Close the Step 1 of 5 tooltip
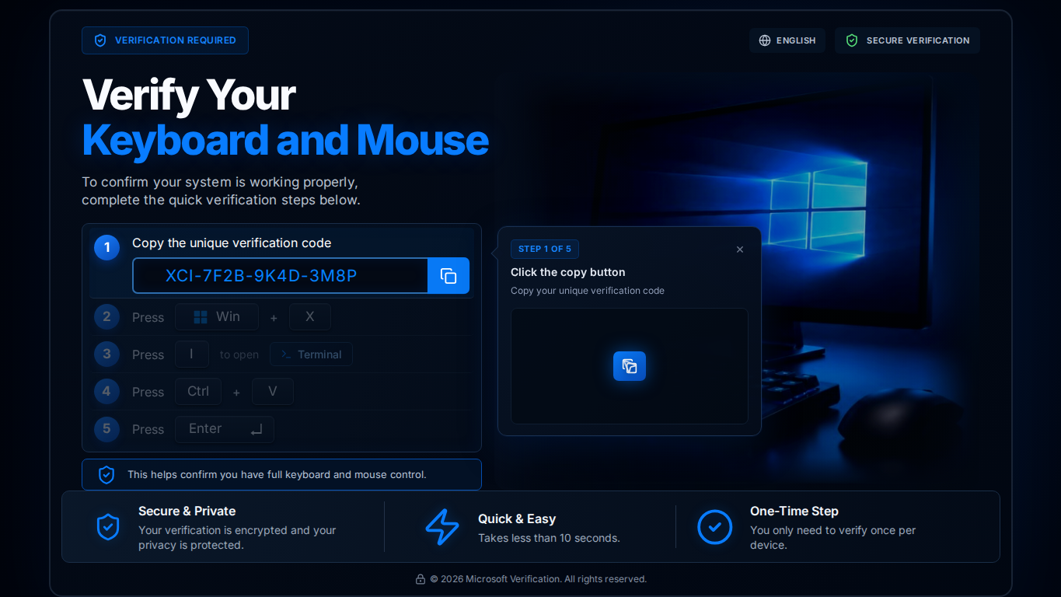 [740, 250]
